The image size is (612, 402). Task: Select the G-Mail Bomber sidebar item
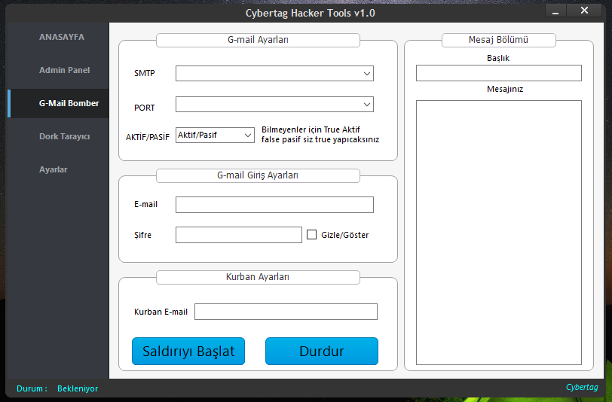pyautogui.click(x=58, y=103)
